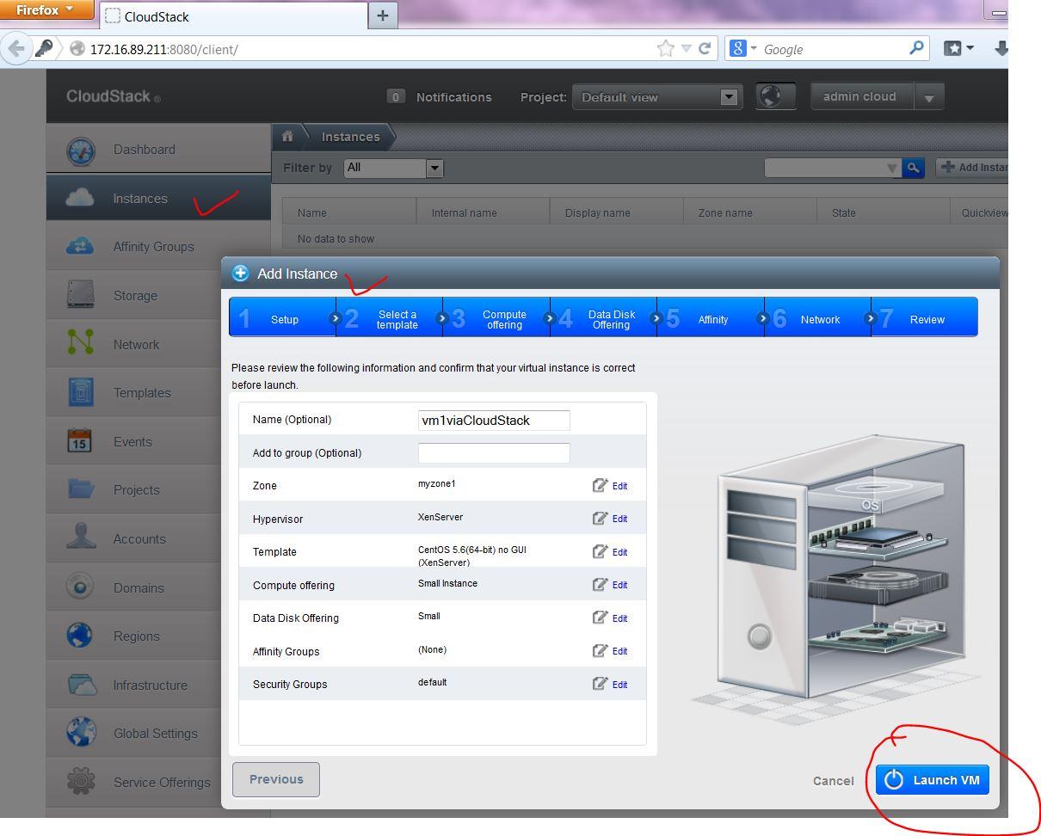
Task: Click the Service Offerings gear icon
Action: click(81, 782)
